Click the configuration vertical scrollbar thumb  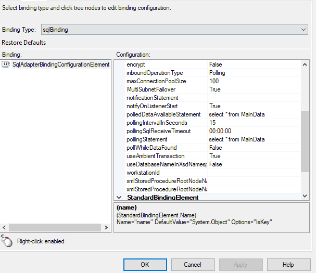(x=305, y=141)
